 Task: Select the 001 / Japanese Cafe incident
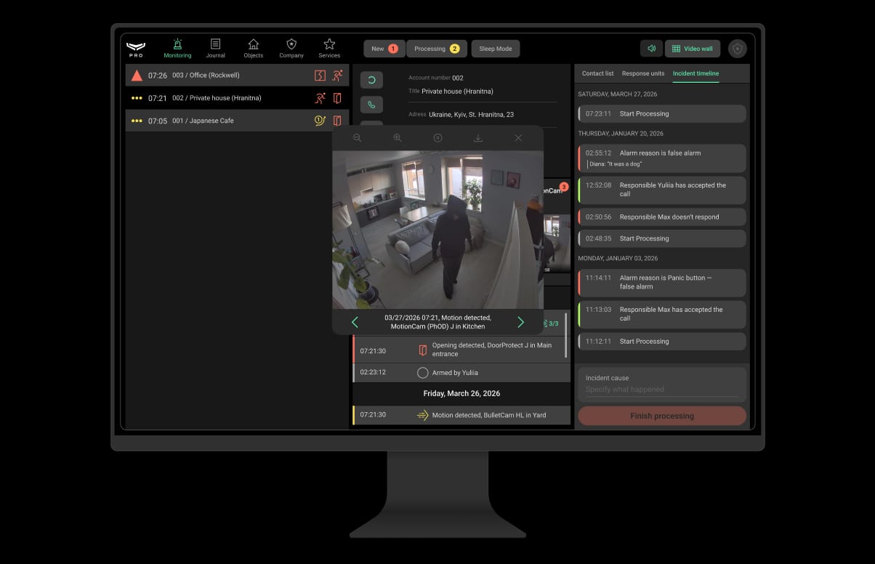click(x=237, y=121)
